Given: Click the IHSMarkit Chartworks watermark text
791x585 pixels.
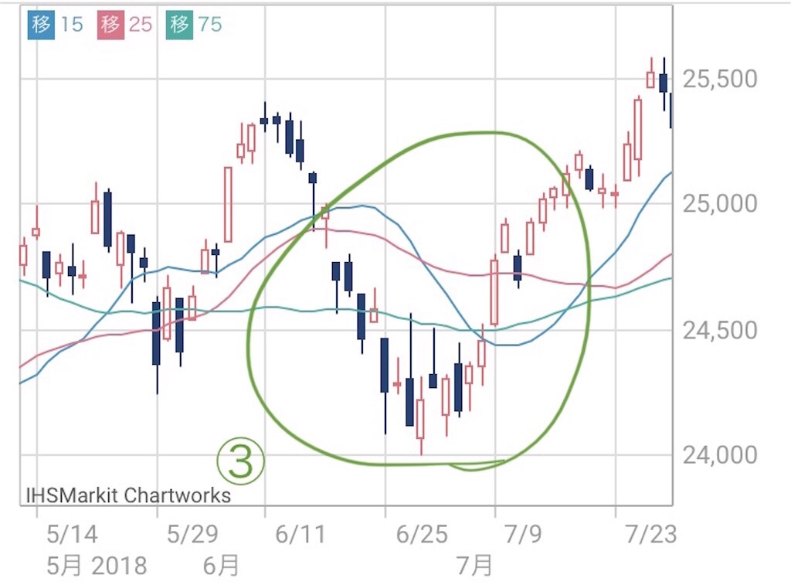Looking at the screenshot, I should [128, 495].
